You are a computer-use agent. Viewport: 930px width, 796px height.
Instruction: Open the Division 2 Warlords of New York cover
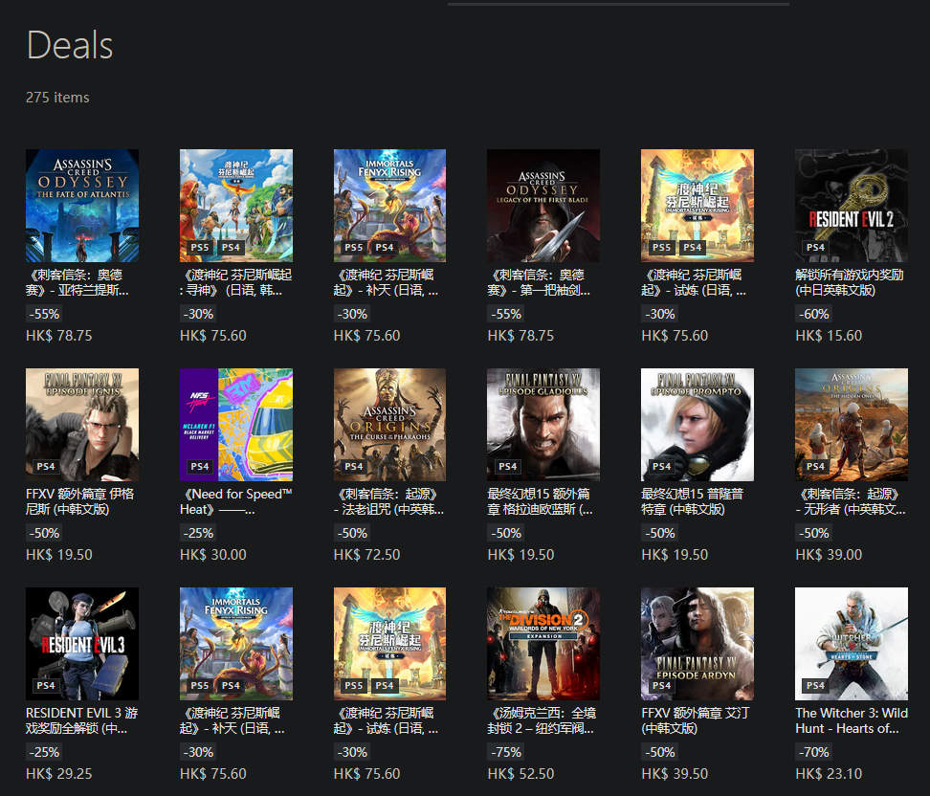coord(543,644)
